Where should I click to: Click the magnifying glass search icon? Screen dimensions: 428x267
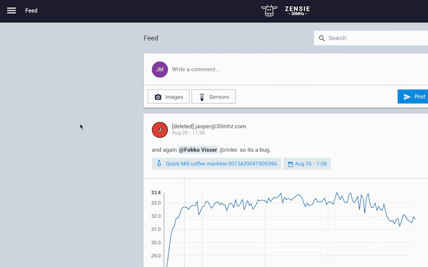point(322,38)
